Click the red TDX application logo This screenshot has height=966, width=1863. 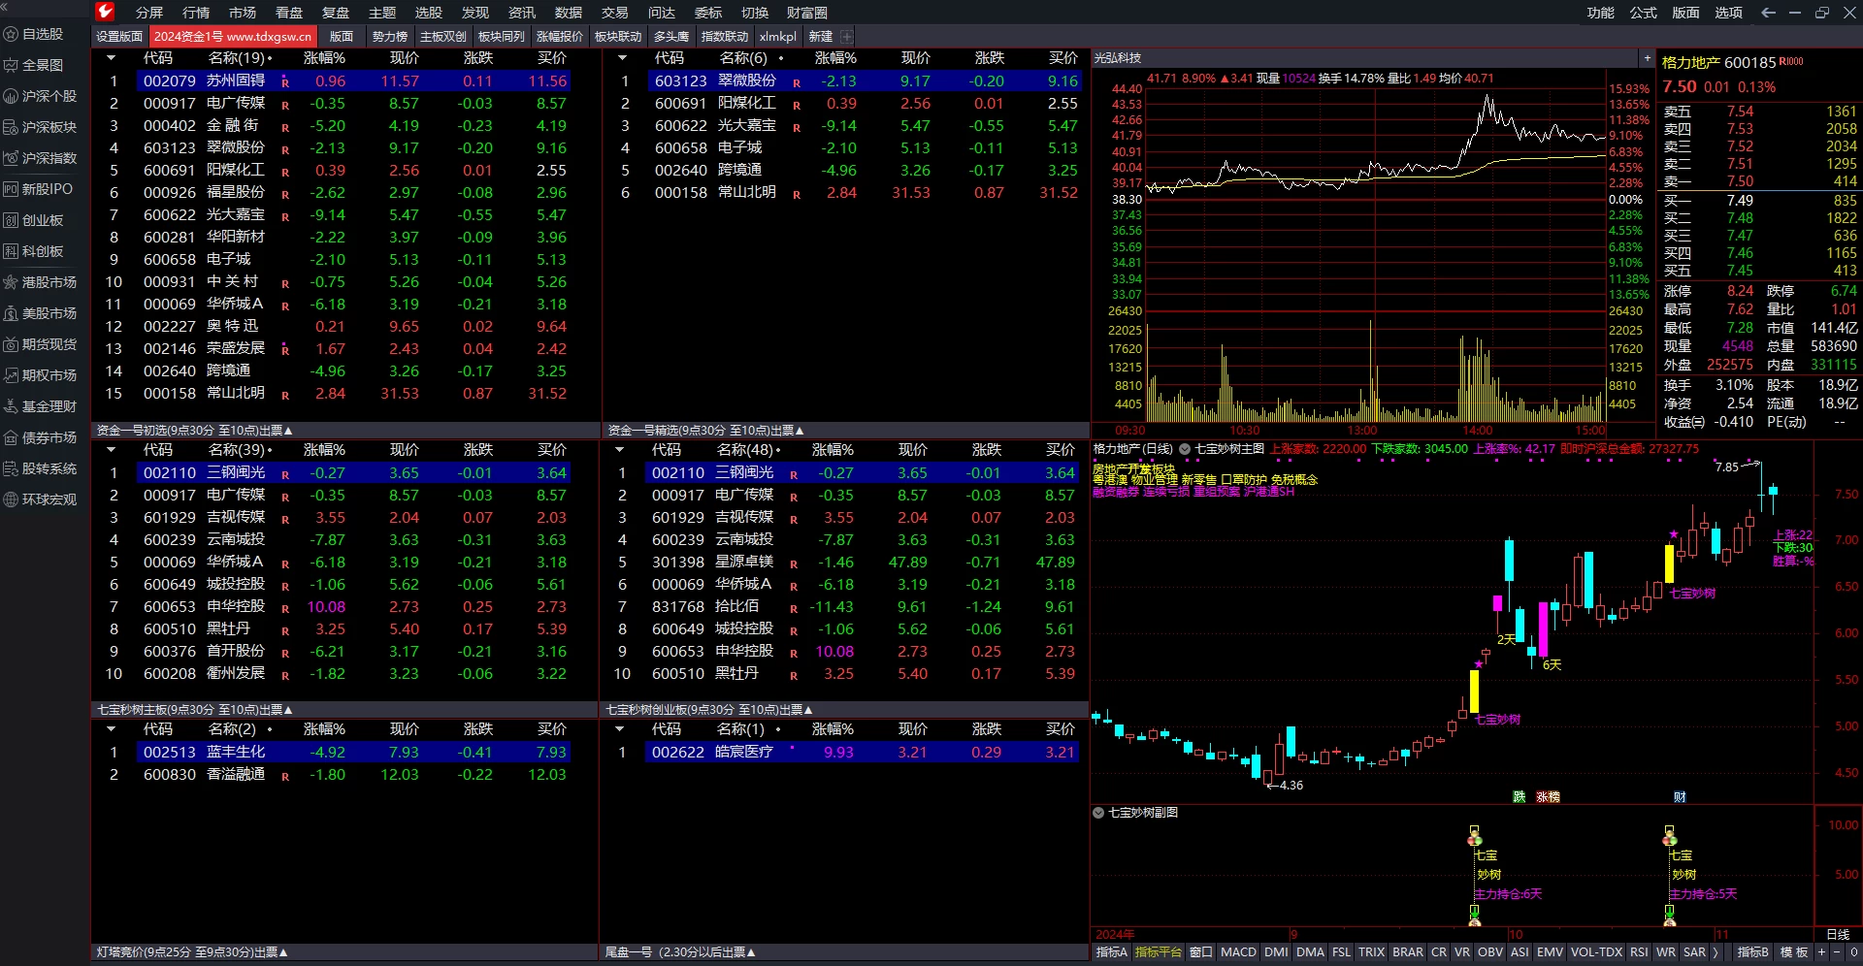point(105,12)
